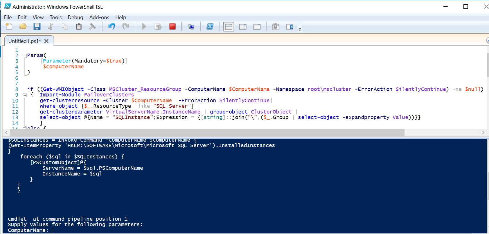
Task: Open the Tools menu
Action: coord(56,17)
